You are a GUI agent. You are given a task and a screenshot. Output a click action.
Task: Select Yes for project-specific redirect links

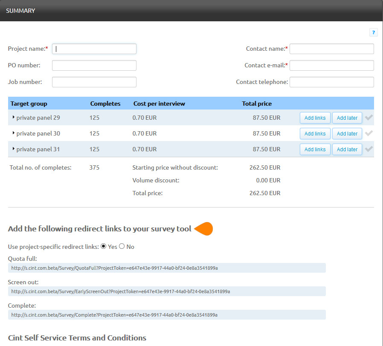click(104, 246)
